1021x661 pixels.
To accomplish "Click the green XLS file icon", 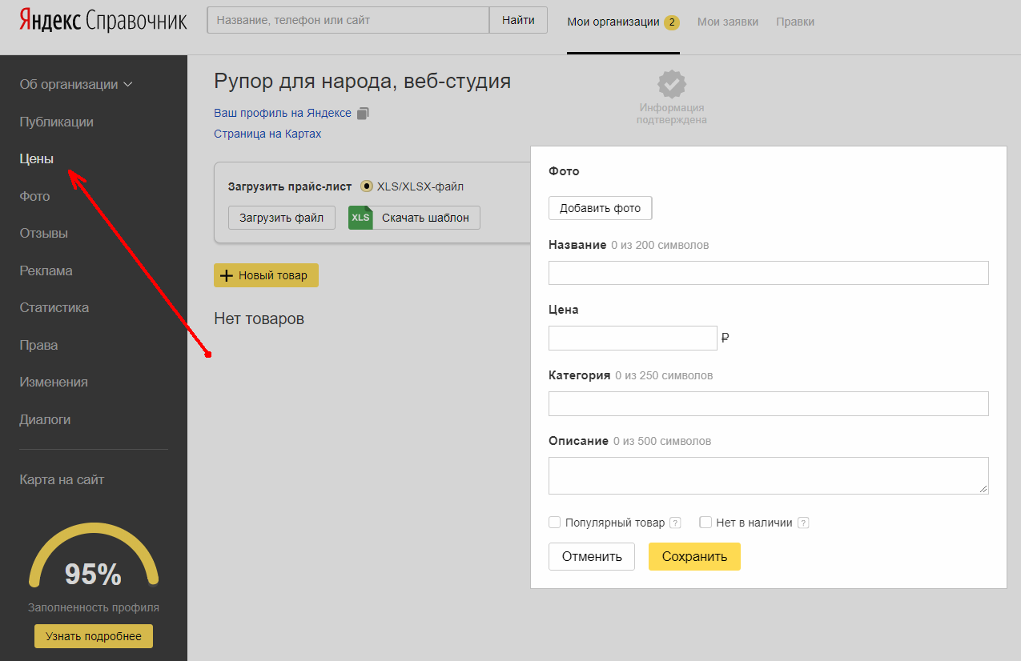I will pos(361,218).
